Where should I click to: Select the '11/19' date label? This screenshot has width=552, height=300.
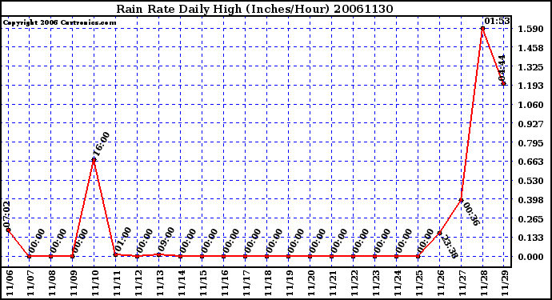pyautogui.click(x=290, y=283)
